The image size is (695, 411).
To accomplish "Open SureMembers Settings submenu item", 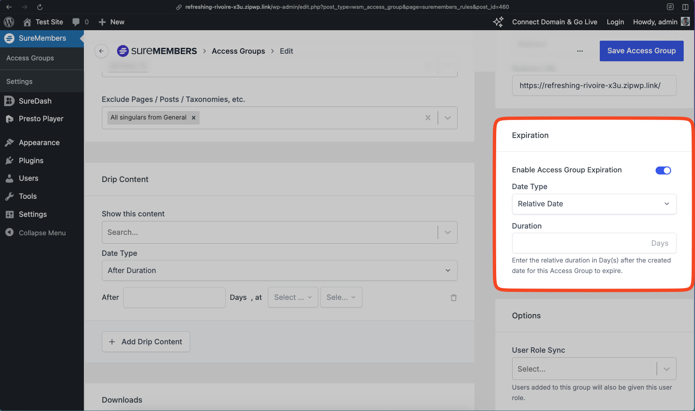I will tap(19, 81).
